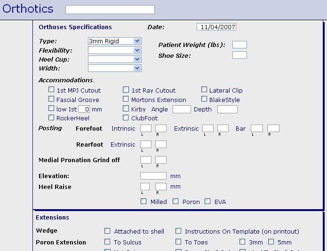Check the BlakeStyle option
327x251 pixels.
(x=204, y=99)
